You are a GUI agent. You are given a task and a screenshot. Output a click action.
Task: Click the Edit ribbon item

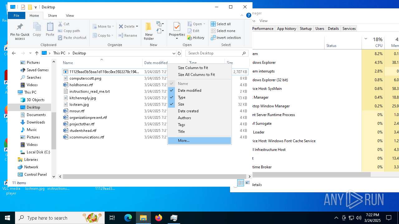click(193, 31)
